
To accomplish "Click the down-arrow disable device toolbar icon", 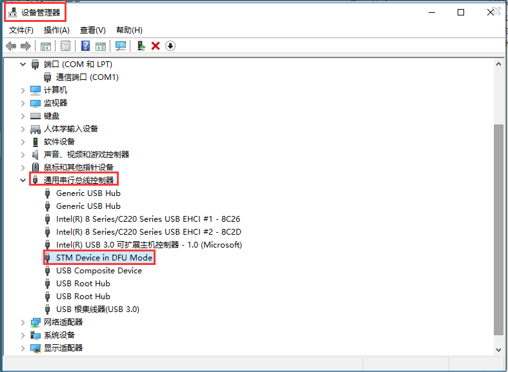I will [x=170, y=46].
